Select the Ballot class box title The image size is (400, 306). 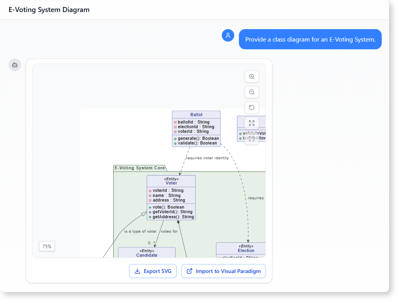pyautogui.click(x=196, y=115)
